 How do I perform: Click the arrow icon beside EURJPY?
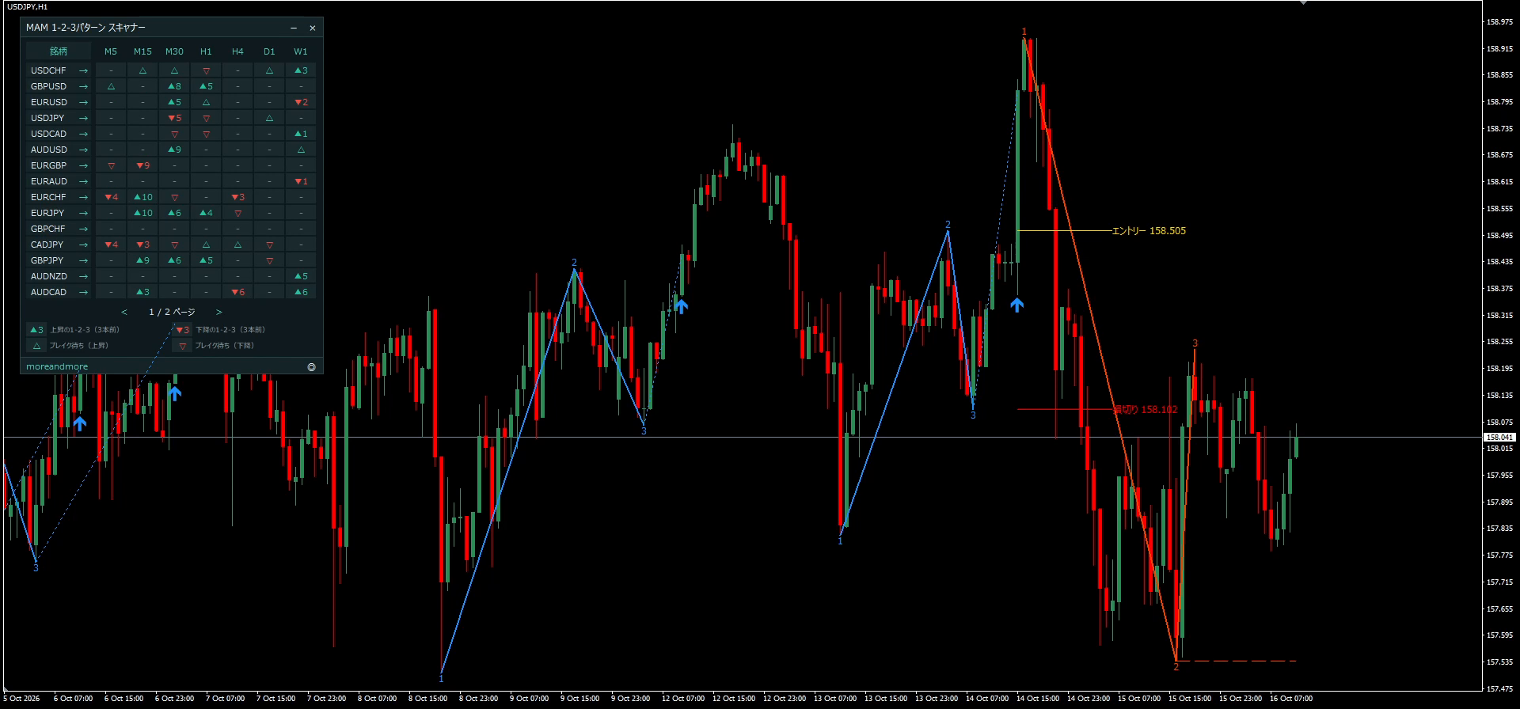(x=83, y=213)
